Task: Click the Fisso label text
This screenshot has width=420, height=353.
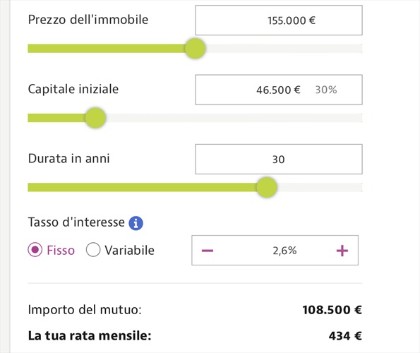Action: [x=61, y=251]
